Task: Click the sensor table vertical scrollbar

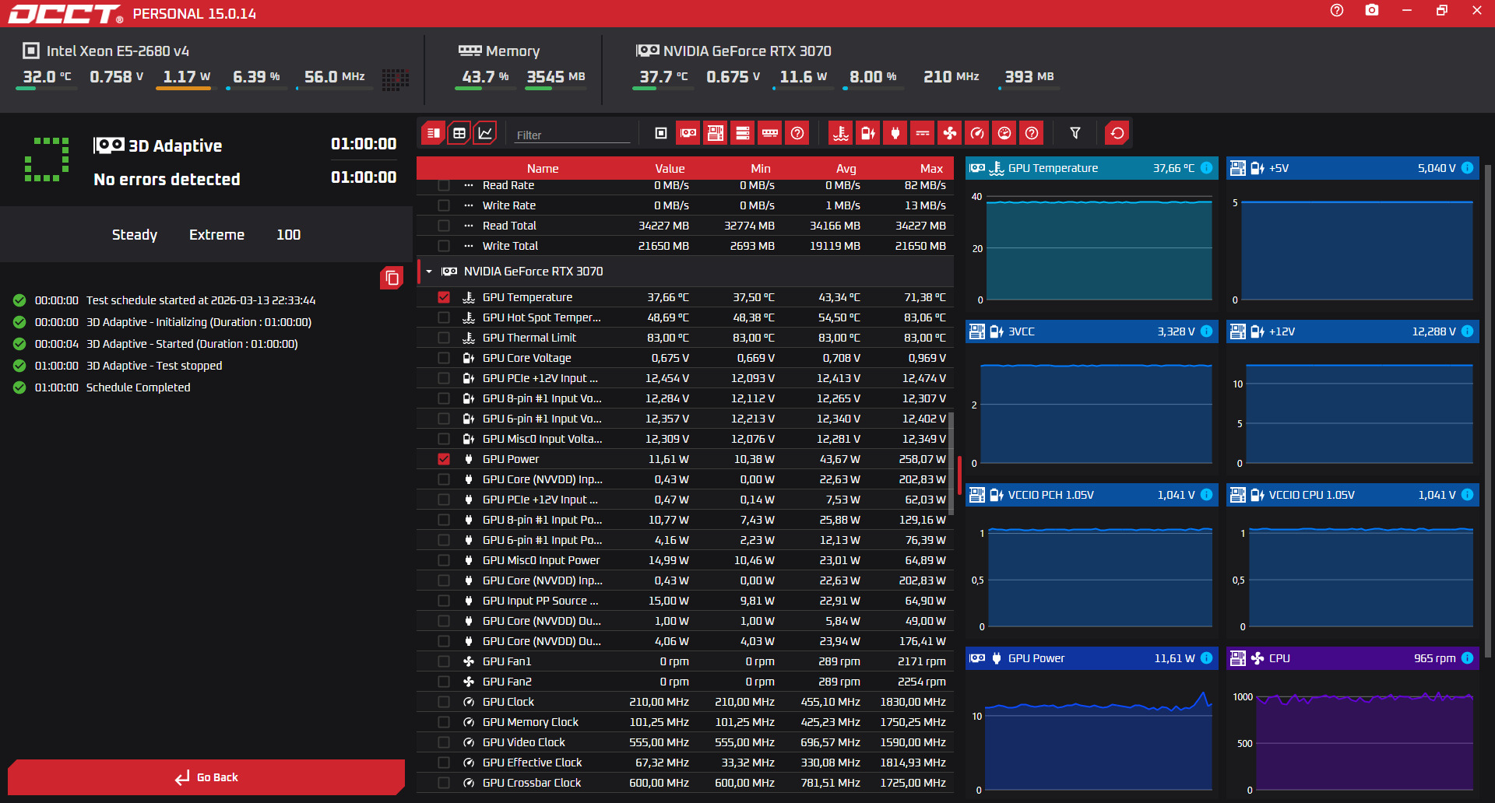Action: tap(951, 463)
